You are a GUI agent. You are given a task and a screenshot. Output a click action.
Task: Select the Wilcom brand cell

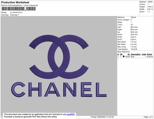click(x=150, y=57)
